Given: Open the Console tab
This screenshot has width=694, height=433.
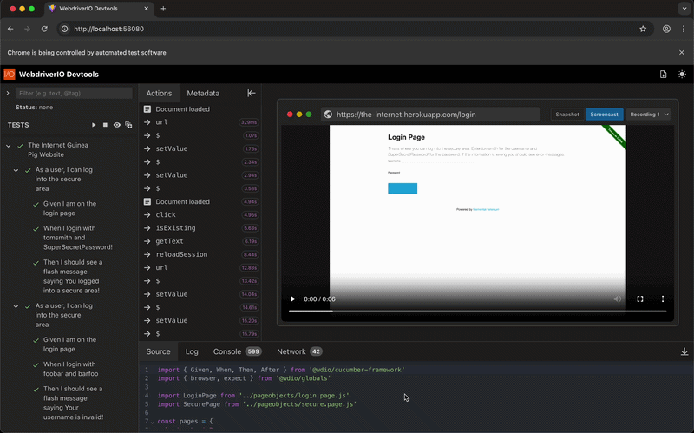Looking at the screenshot, I should pos(237,351).
